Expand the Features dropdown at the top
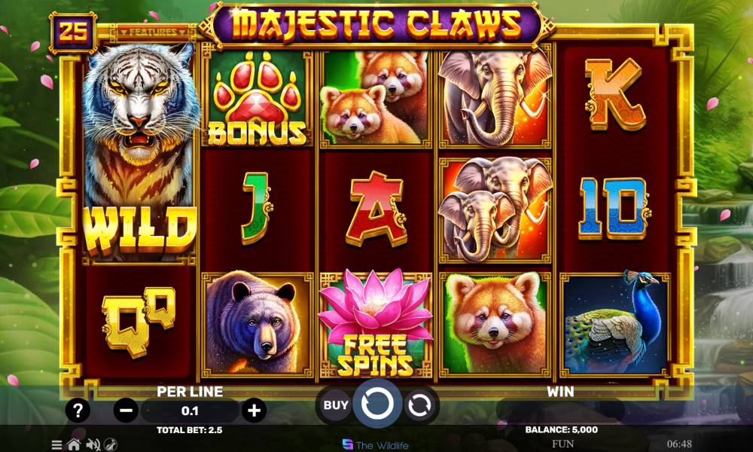753x452 pixels. pos(154,32)
